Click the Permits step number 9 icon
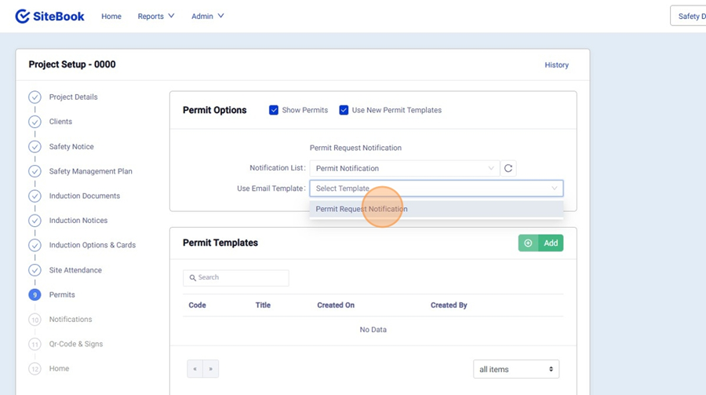The image size is (706, 395). click(35, 295)
